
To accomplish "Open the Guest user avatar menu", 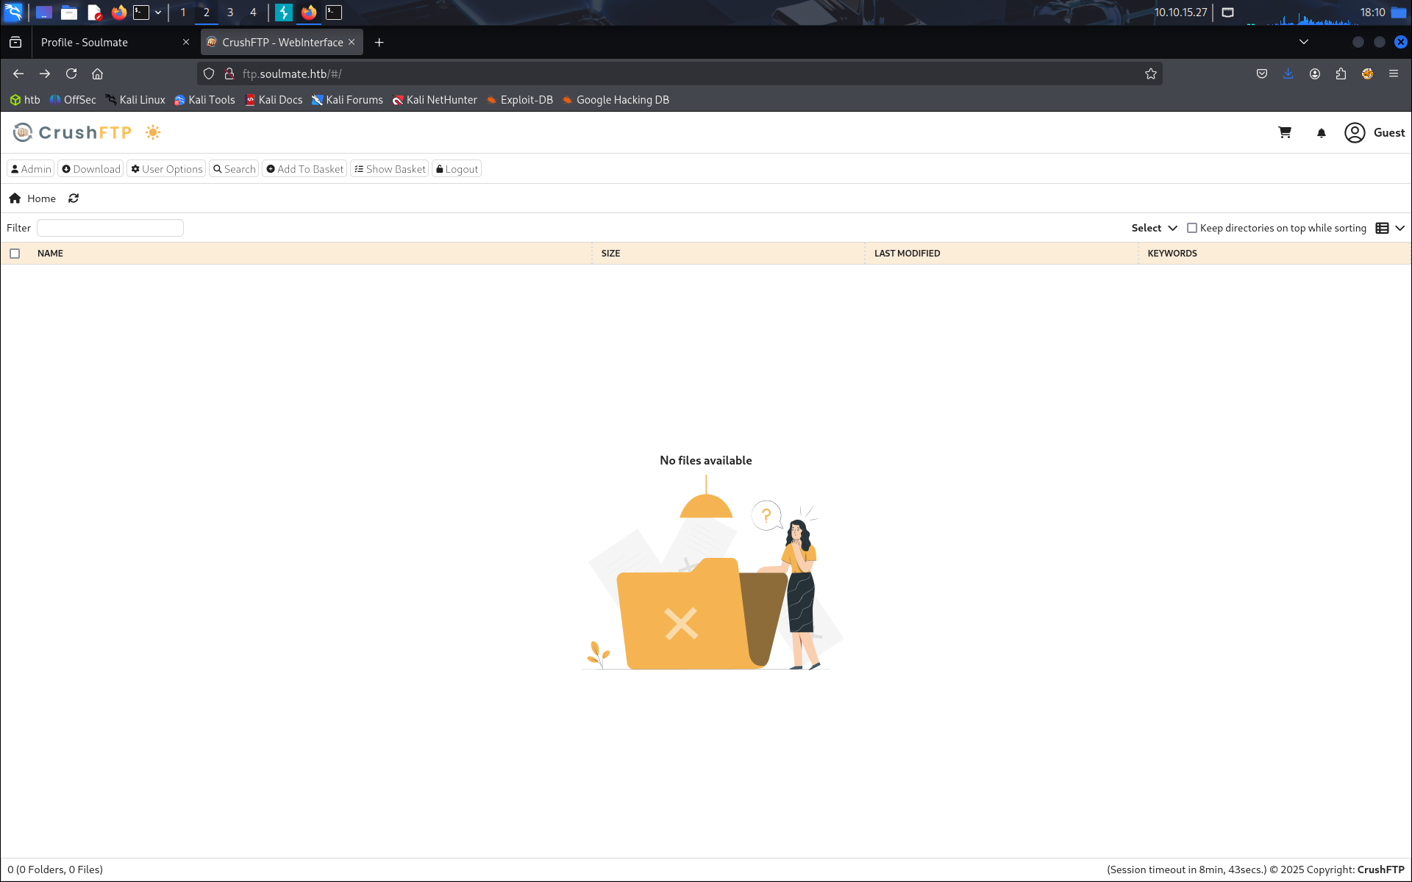I will [x=1355, y=132].
